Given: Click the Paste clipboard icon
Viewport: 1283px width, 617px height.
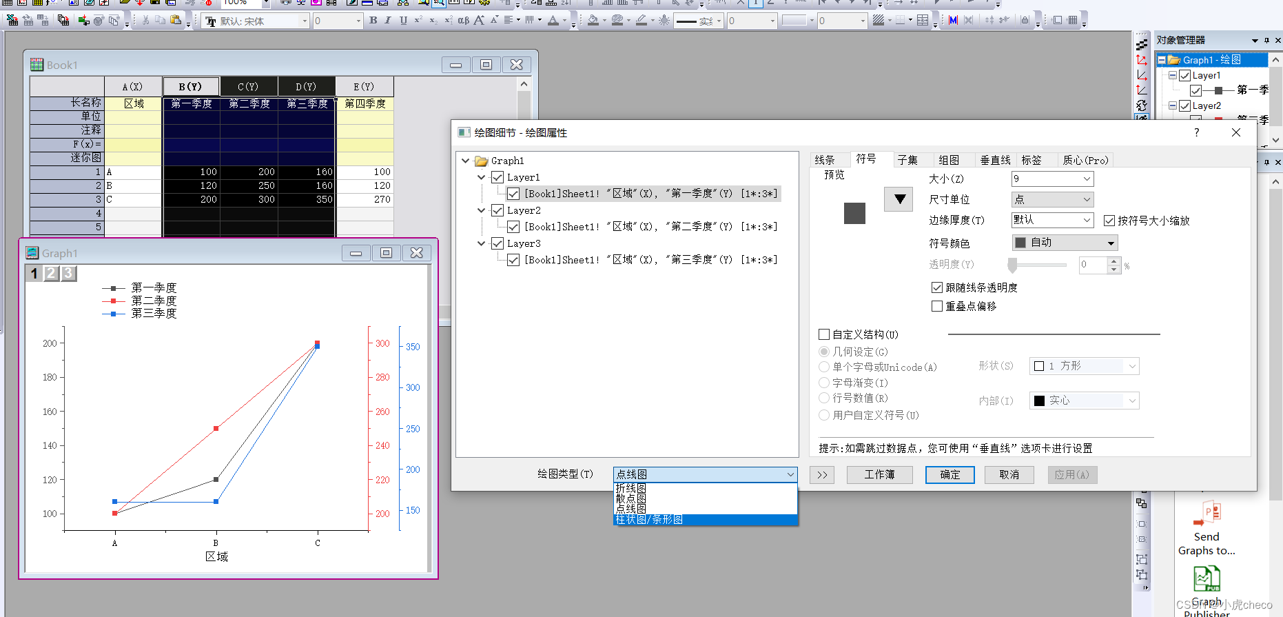Looking at the screenshot, I should 176,21.
